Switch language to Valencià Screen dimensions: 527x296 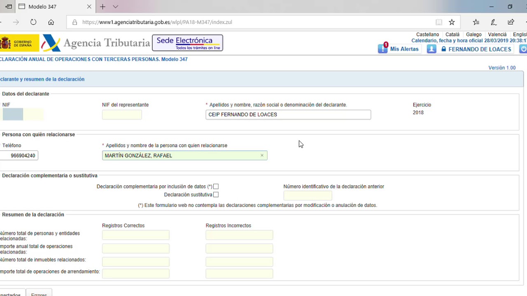pyautogui.click(x=497, y=35)
